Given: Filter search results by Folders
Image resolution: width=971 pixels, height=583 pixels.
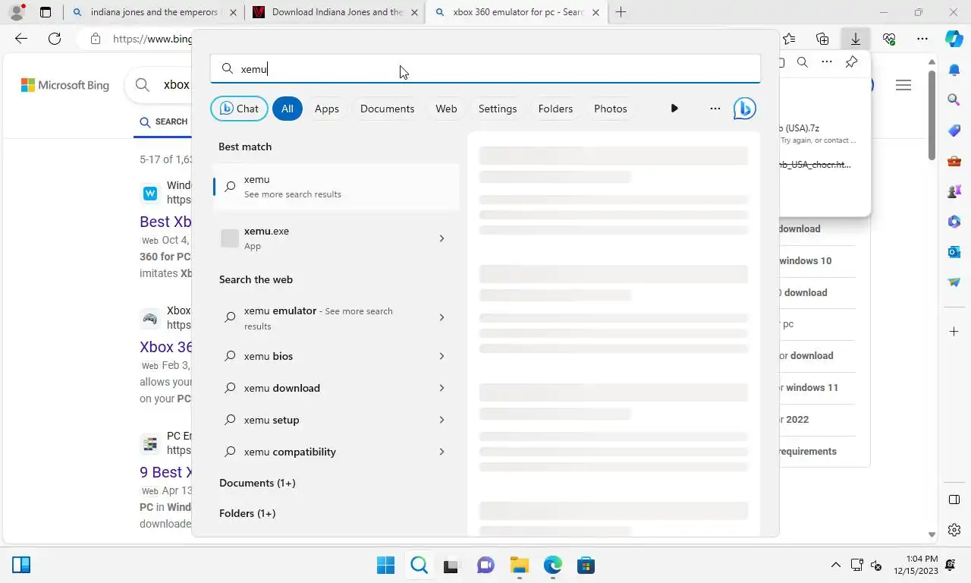Looking at the screenshot, I should pos(555,109).
